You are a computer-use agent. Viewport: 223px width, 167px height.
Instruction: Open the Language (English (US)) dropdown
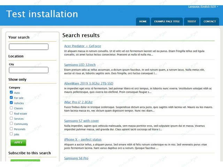point(203,7)
